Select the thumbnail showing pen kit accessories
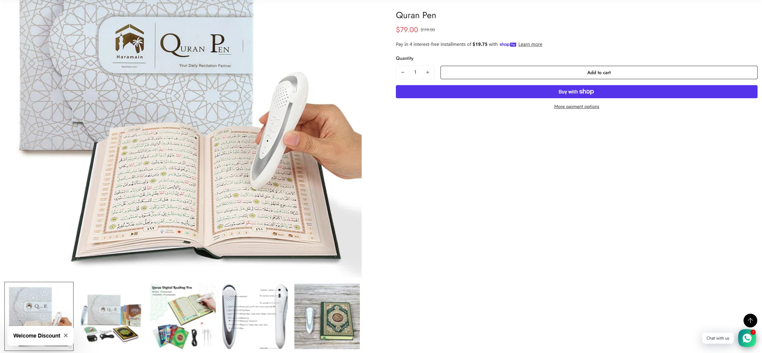Image resolution: width=762 pixels, height=353 pixels. point(111,316)
